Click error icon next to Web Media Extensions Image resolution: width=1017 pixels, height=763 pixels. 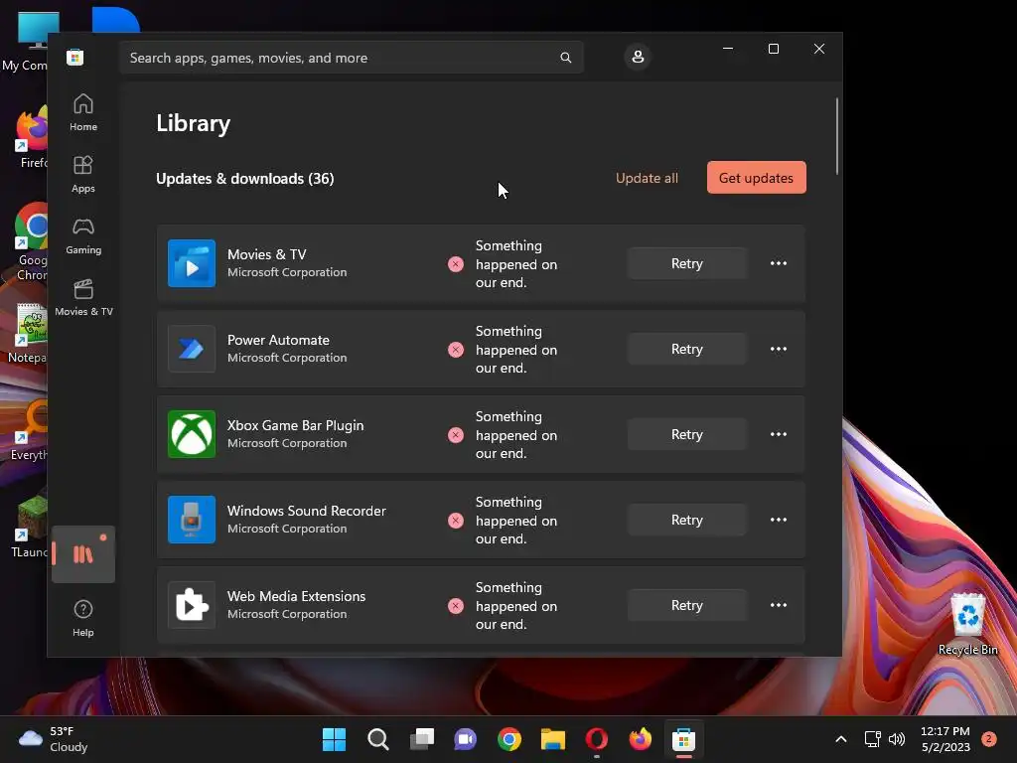click(456, 606)
